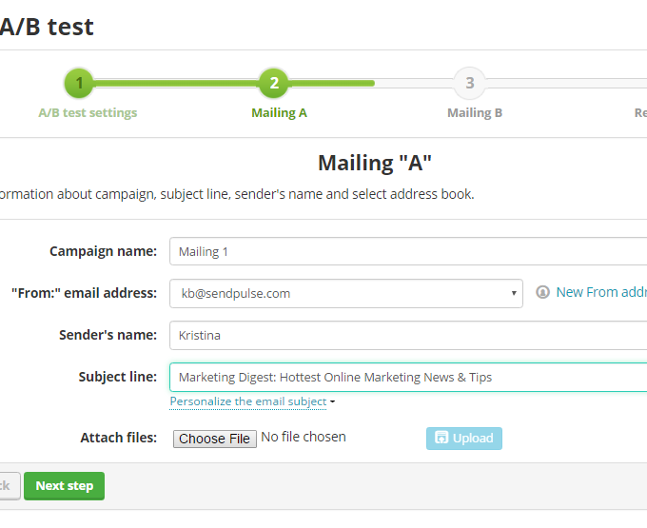This screenshot has width=647, height=528.
Task: Click the person icon beside New From address
Action: coord(543,293)
